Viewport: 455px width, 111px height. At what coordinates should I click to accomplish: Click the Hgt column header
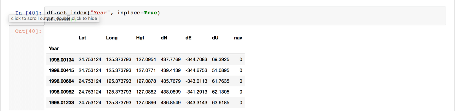point(140,38)
